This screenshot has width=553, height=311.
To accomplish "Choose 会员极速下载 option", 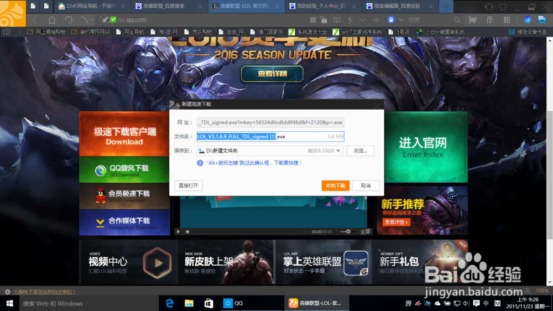I will pyautogui.click(x=124, y=196).
